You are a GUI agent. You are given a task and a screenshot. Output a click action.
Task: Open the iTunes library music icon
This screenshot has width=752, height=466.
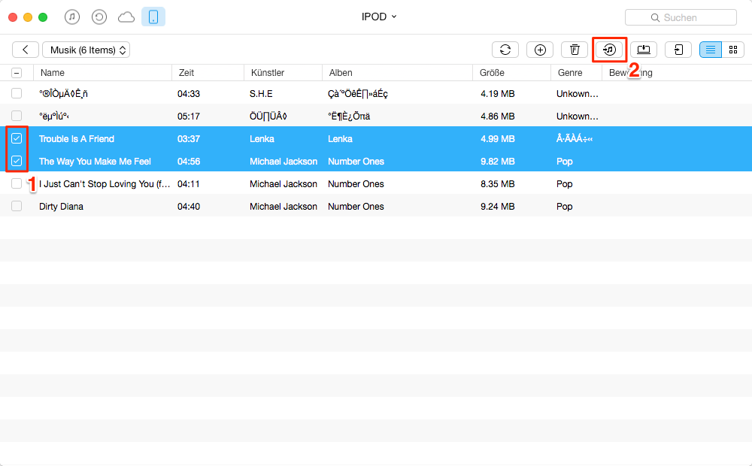point(72,17)
